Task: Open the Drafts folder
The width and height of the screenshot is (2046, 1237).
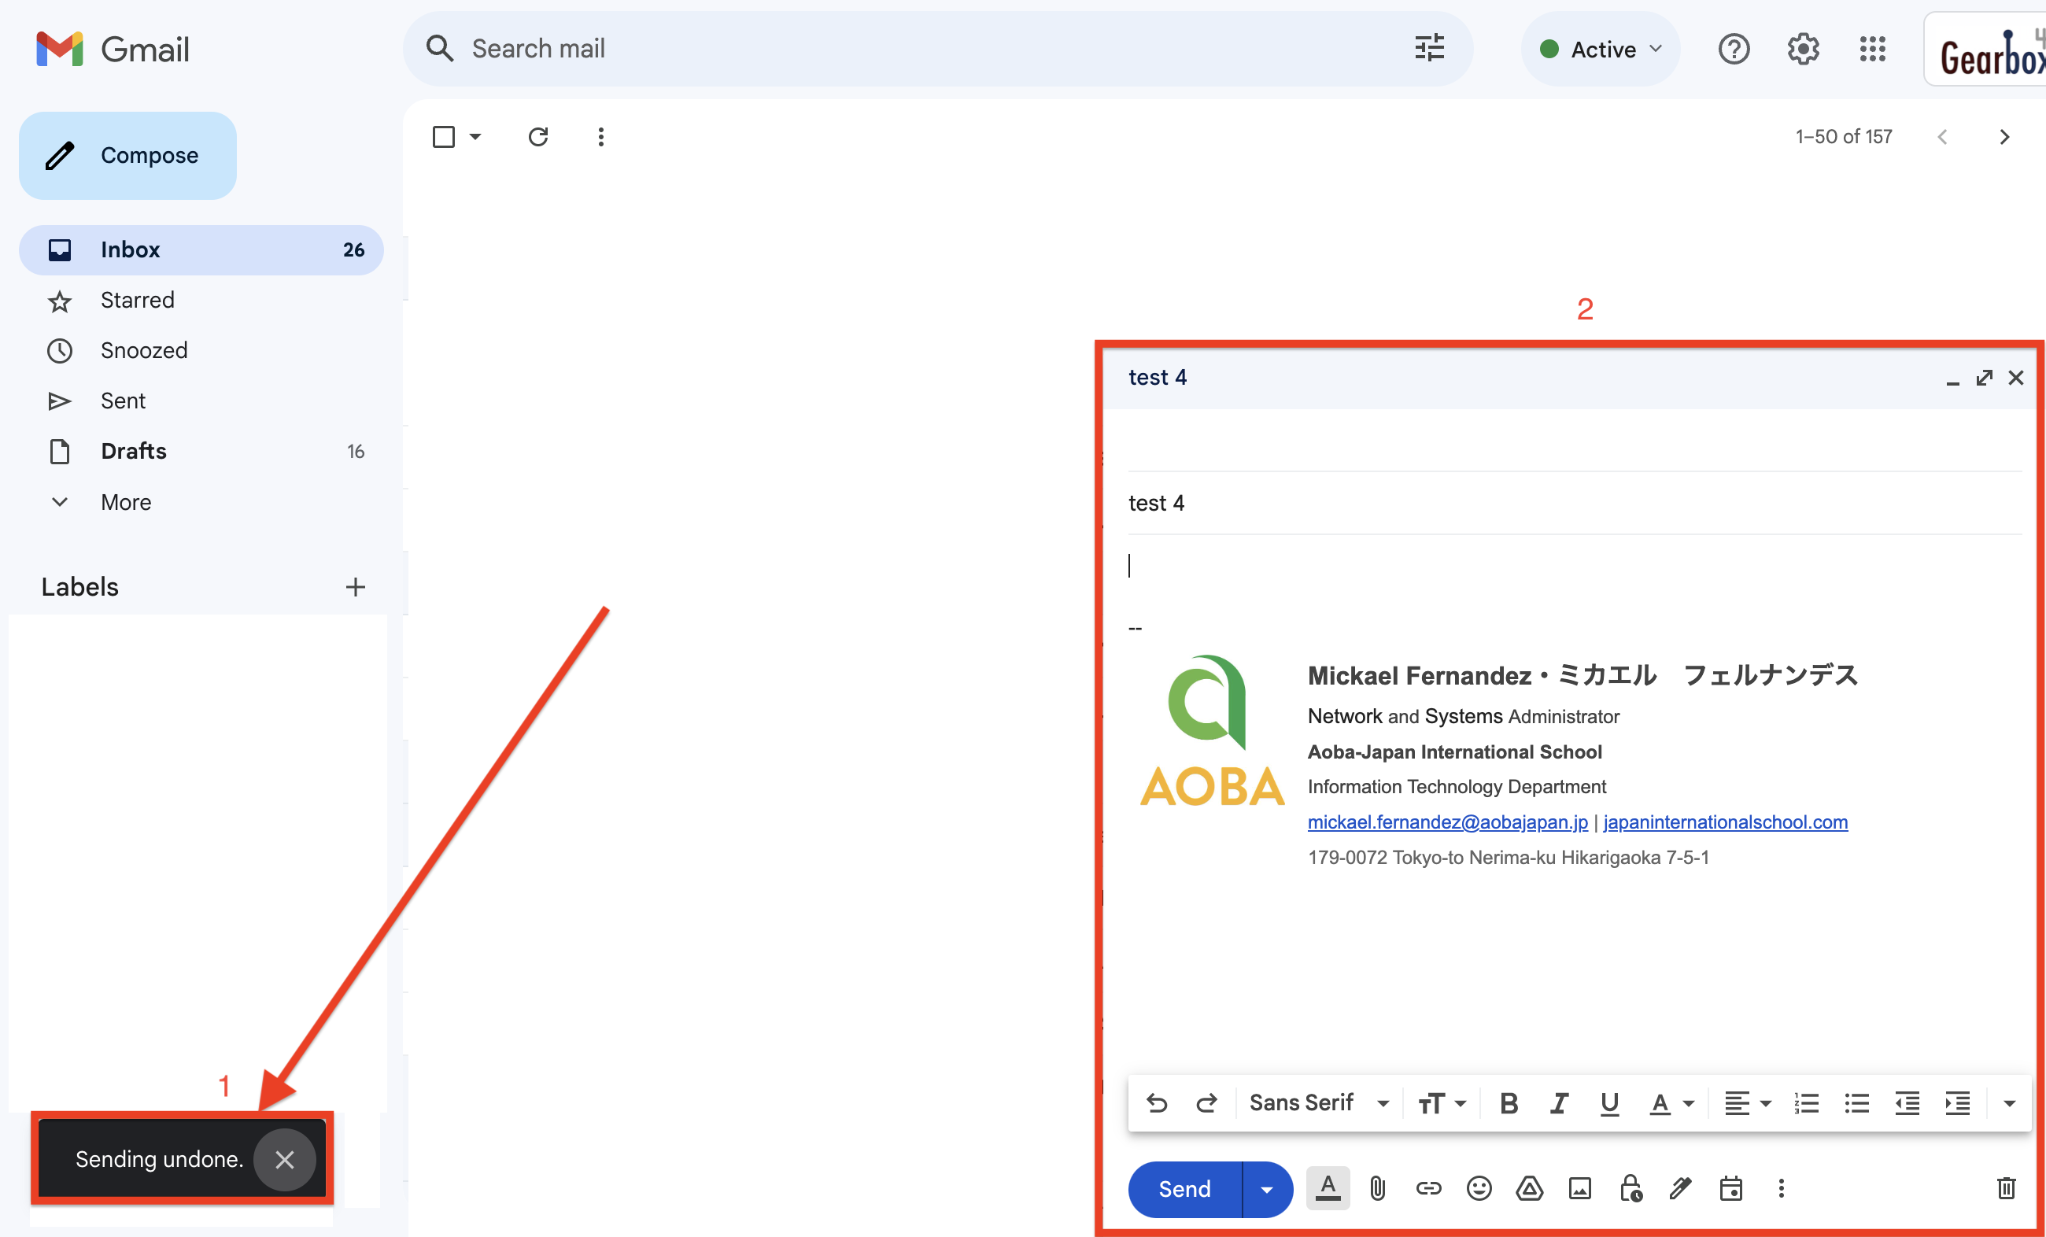Action: point(134,452)
